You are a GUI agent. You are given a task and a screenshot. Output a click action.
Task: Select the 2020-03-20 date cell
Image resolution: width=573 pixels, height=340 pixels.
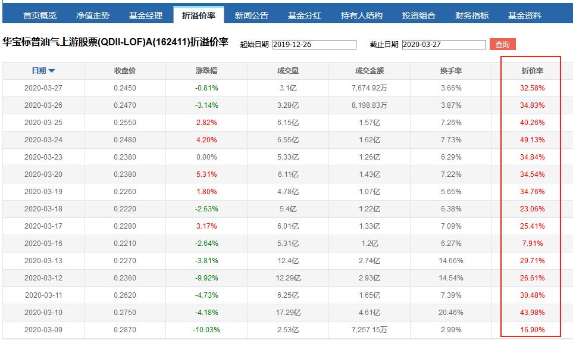pos(43,174)
